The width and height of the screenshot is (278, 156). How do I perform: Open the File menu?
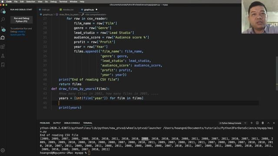[x=16, y=2]
